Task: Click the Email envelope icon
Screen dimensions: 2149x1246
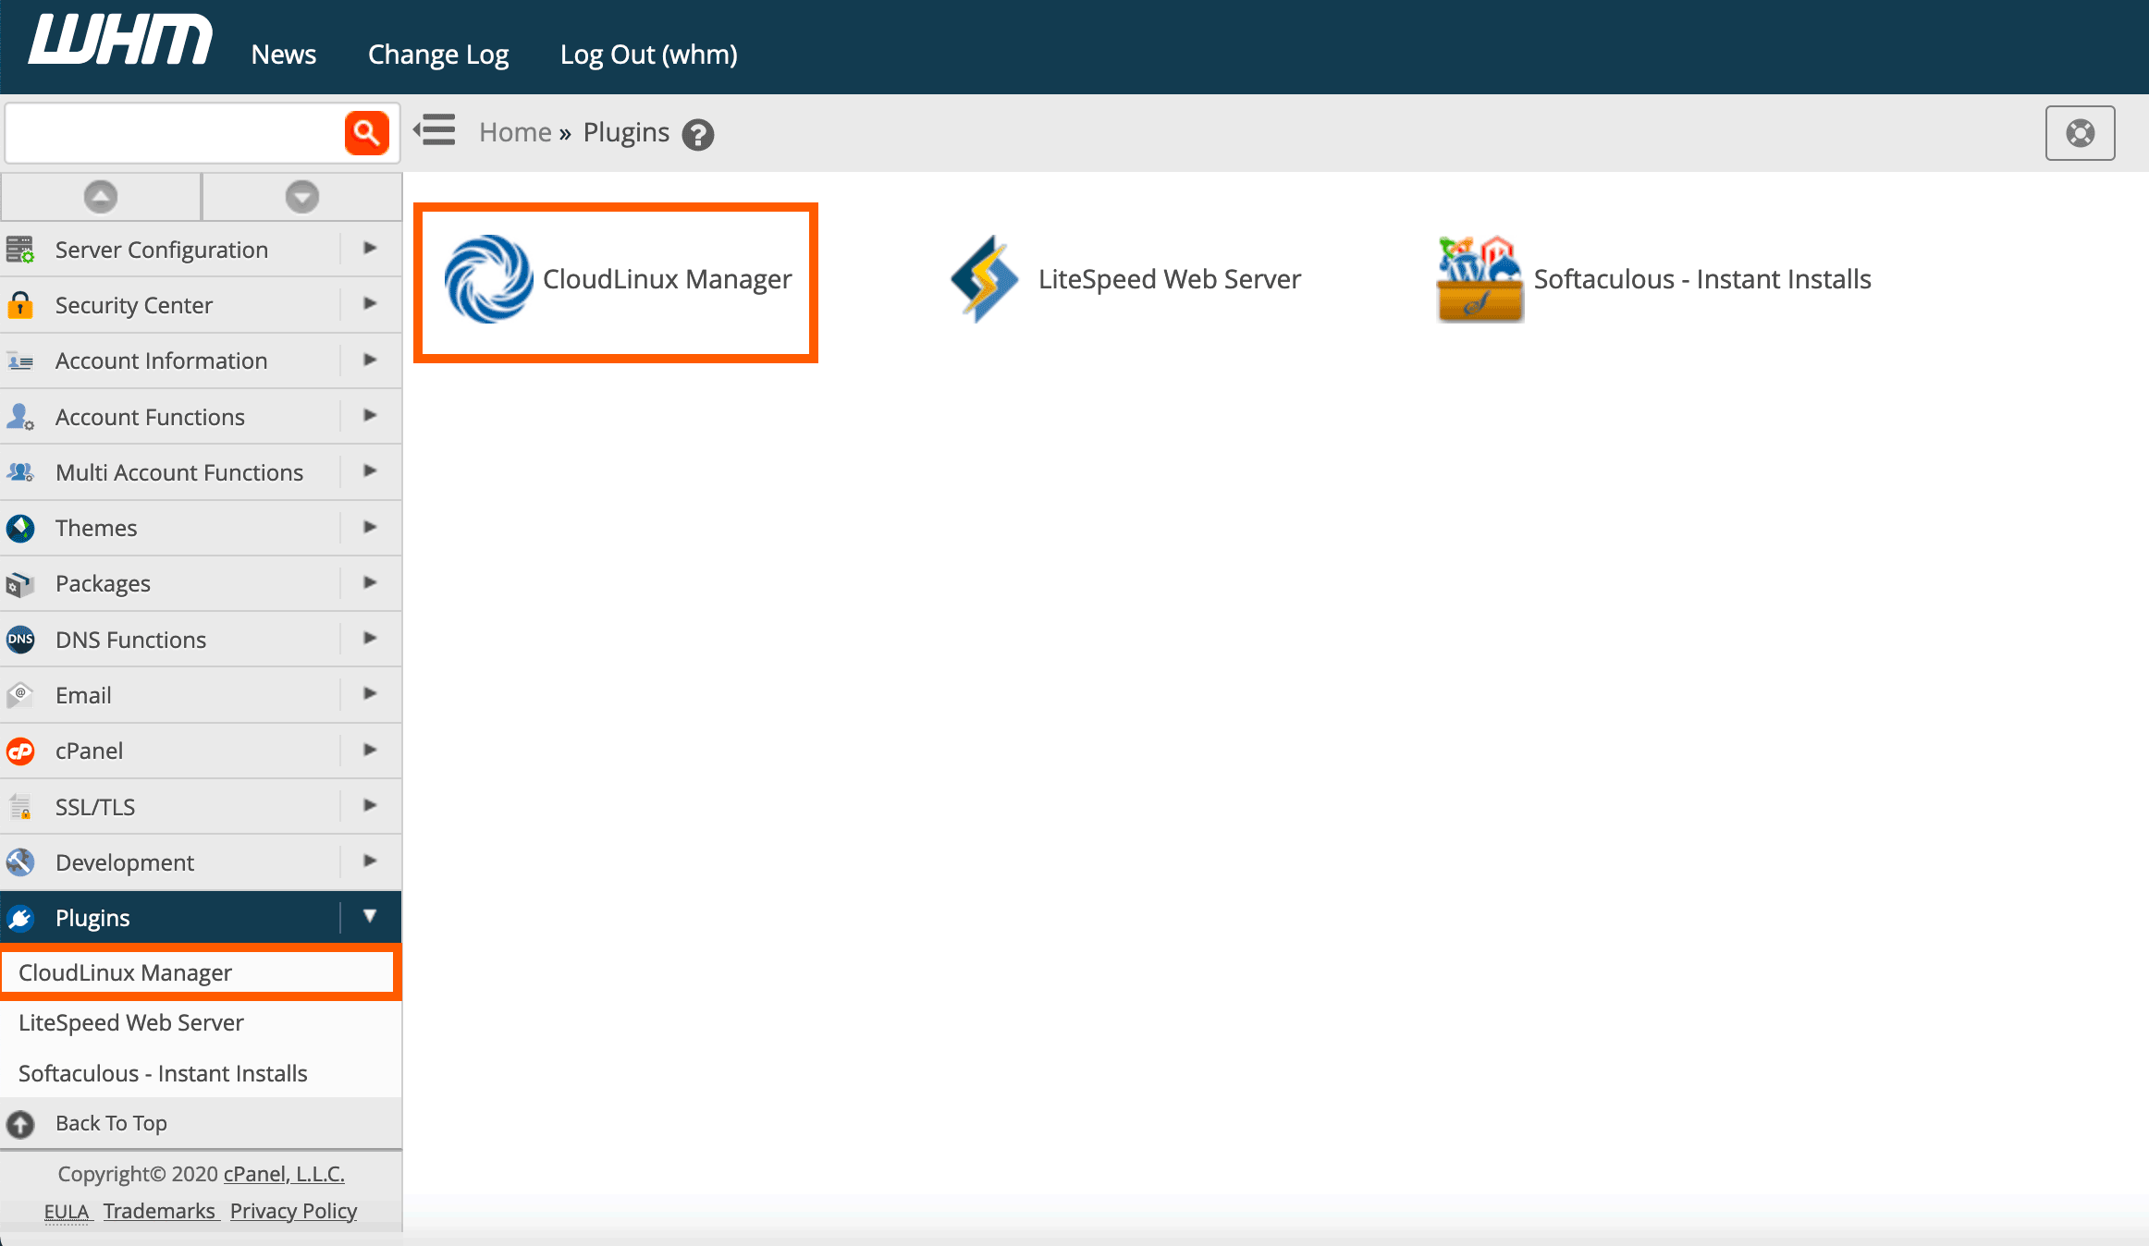Action: click(x=20, y=695)
